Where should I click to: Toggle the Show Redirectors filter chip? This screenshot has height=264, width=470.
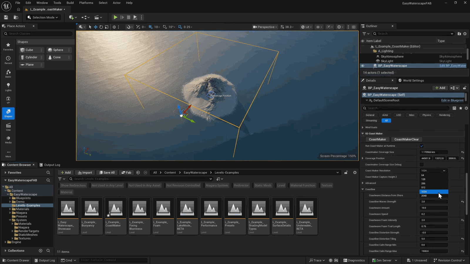pyautogui.click(x=73, y=185)
